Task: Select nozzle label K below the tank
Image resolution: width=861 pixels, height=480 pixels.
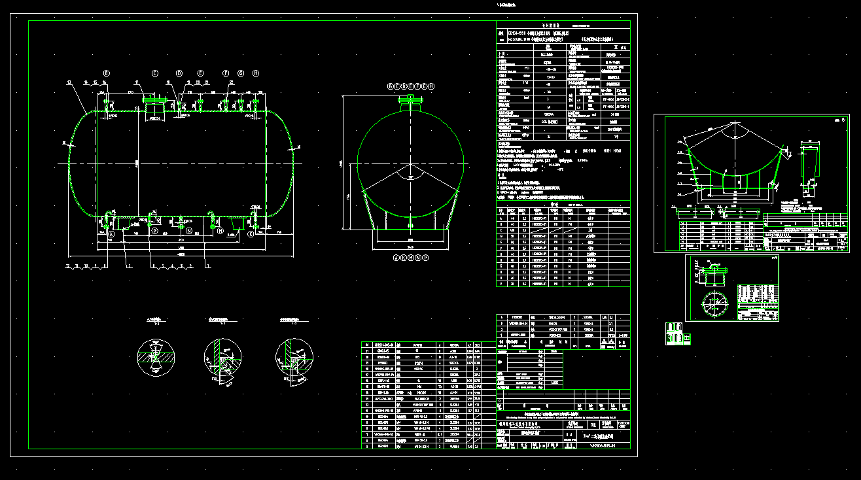Action: pos(251,233)
